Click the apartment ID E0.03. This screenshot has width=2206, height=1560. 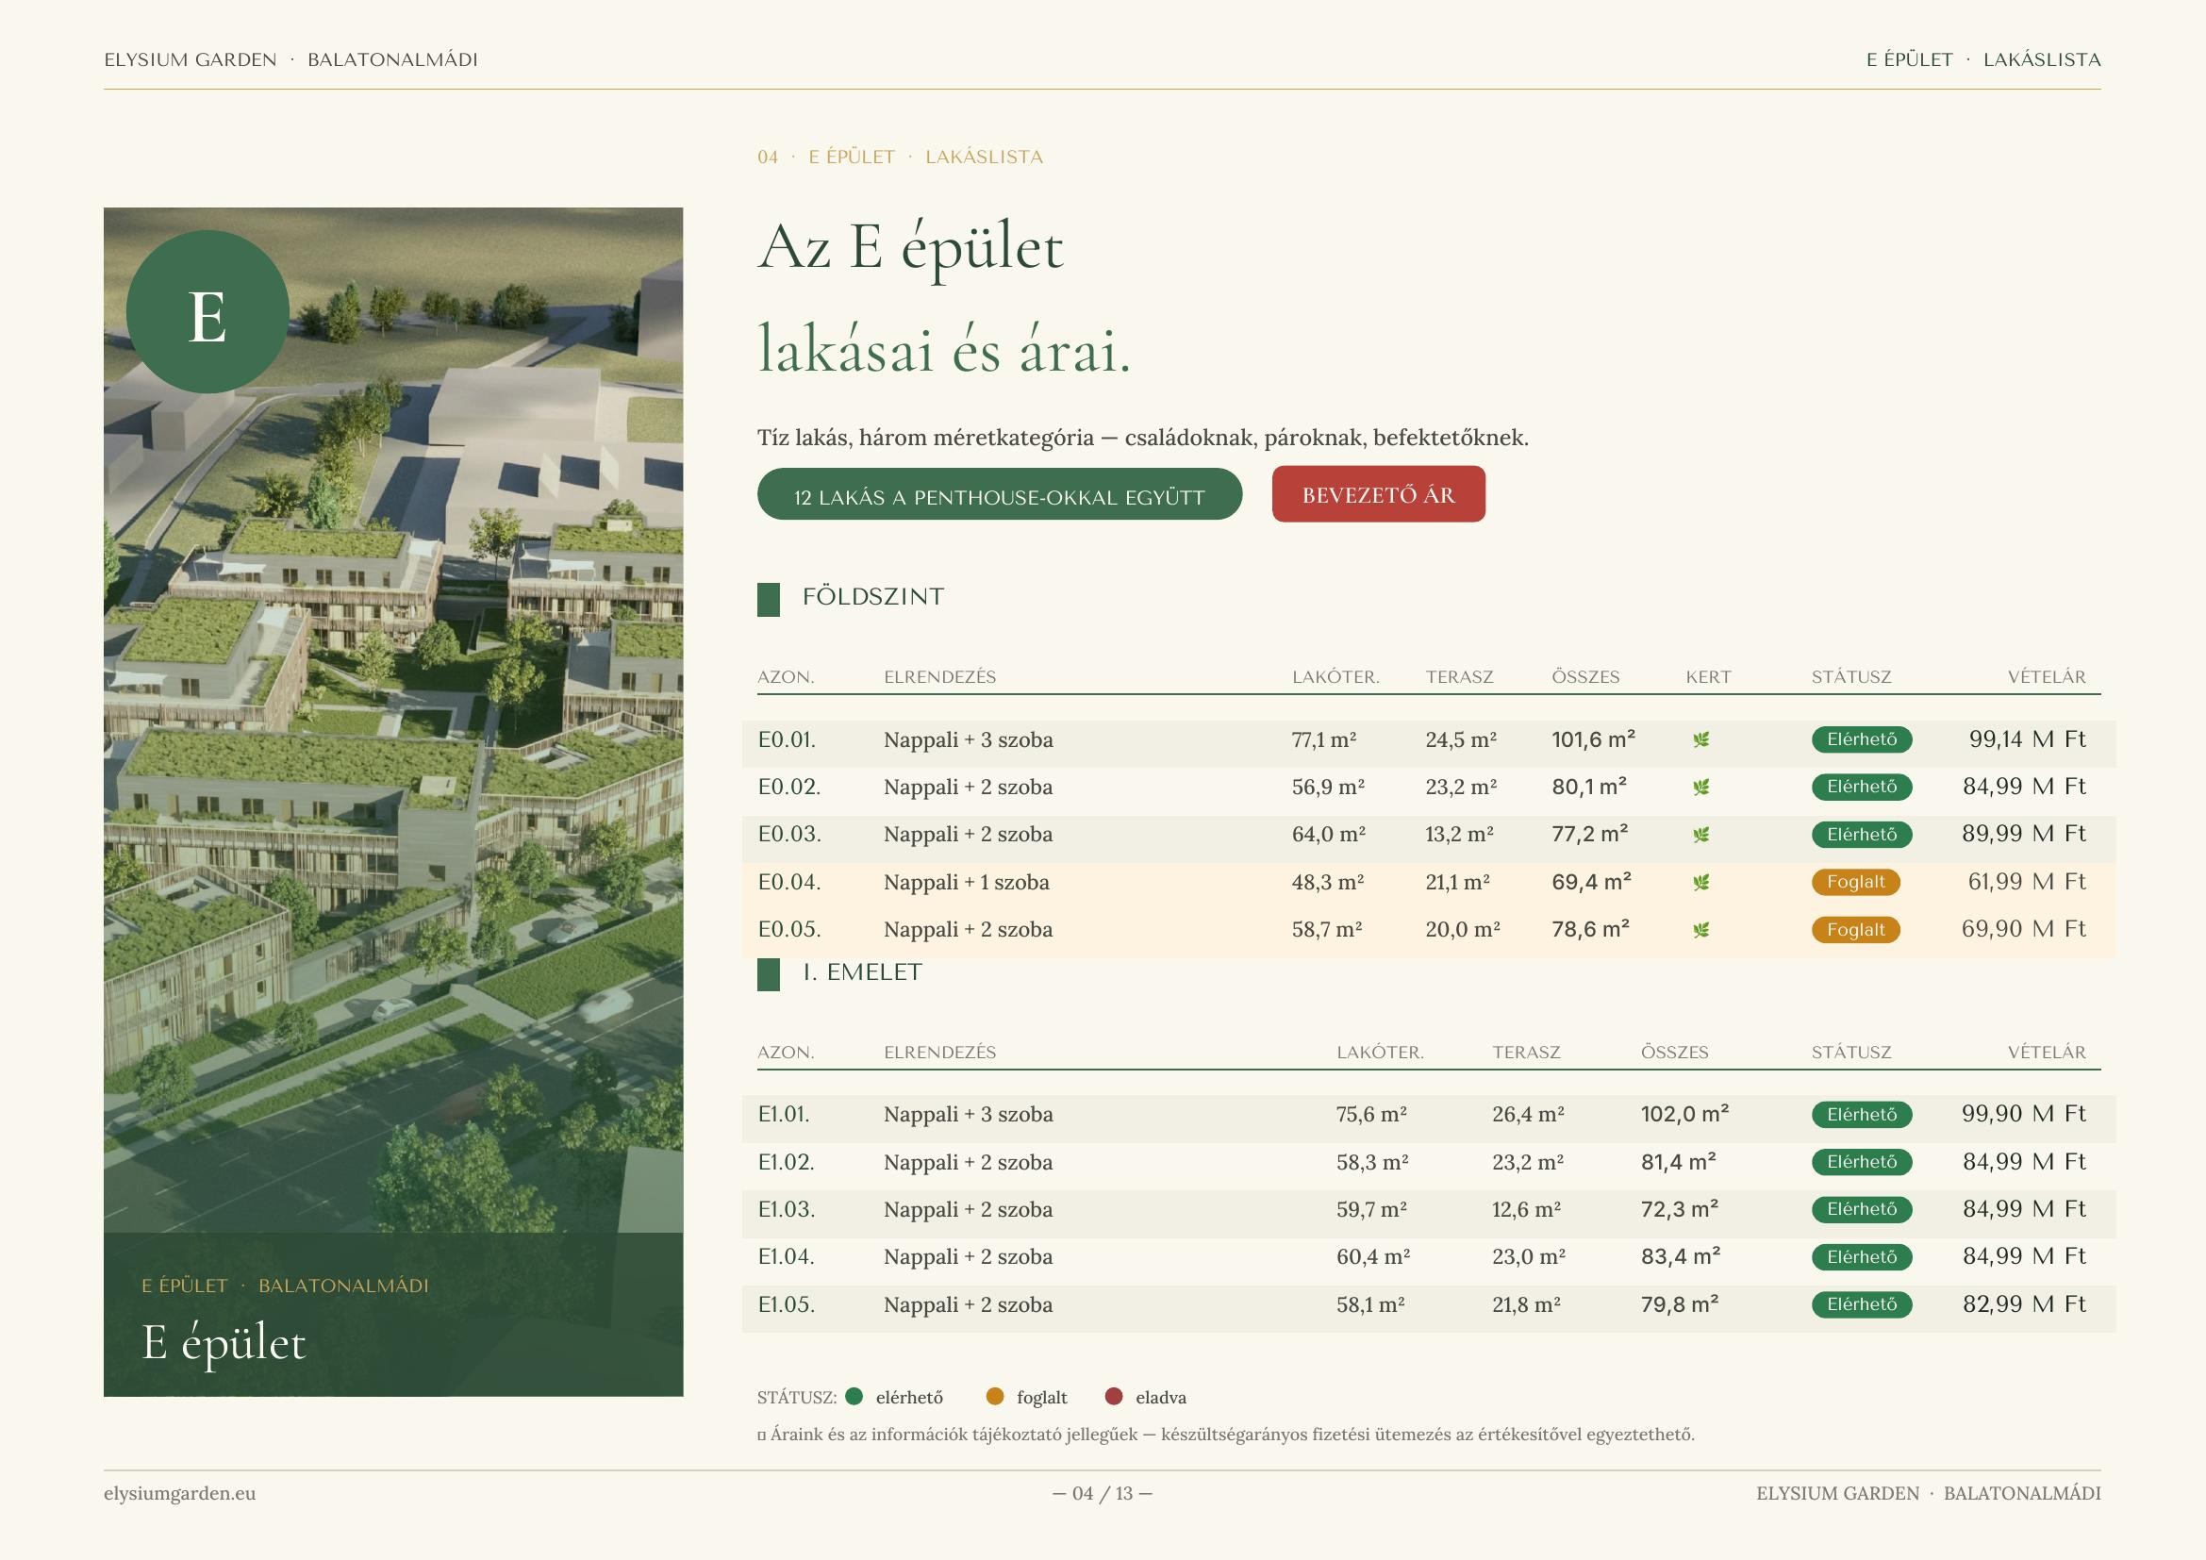(x=788, y=834)
